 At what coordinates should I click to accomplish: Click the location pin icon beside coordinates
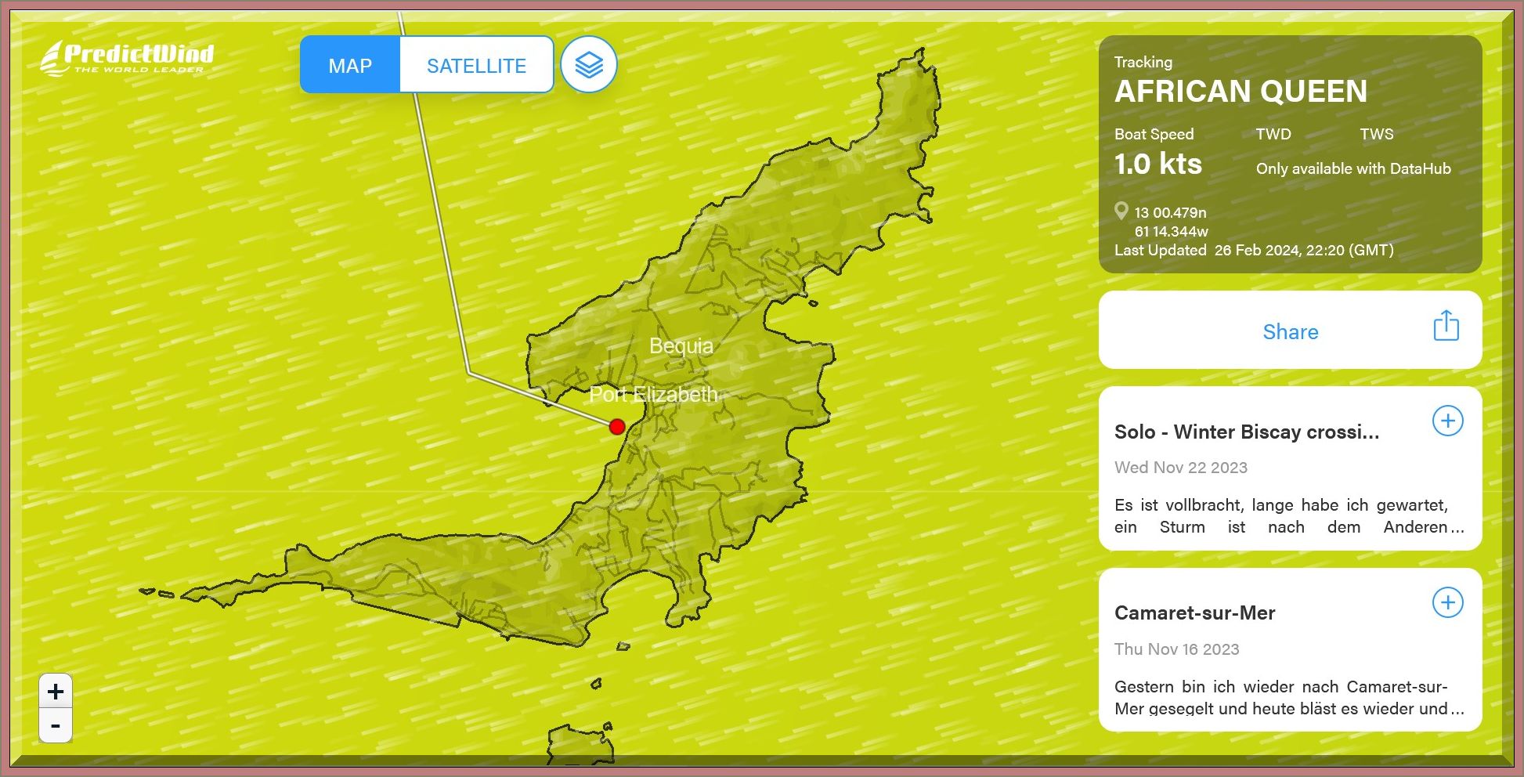point(1121,211)
